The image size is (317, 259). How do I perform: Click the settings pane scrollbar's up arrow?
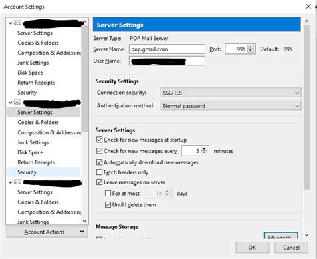tap(307, 21)
